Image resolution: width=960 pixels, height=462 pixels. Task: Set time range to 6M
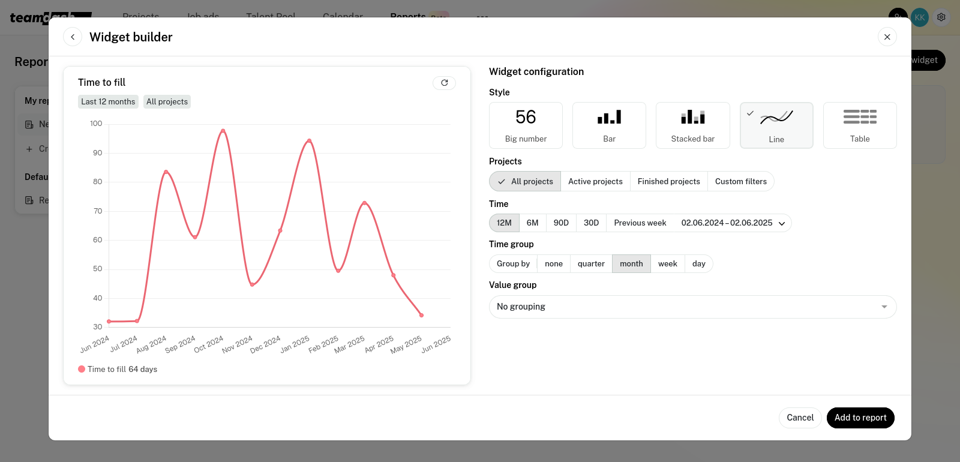point(532,223)
